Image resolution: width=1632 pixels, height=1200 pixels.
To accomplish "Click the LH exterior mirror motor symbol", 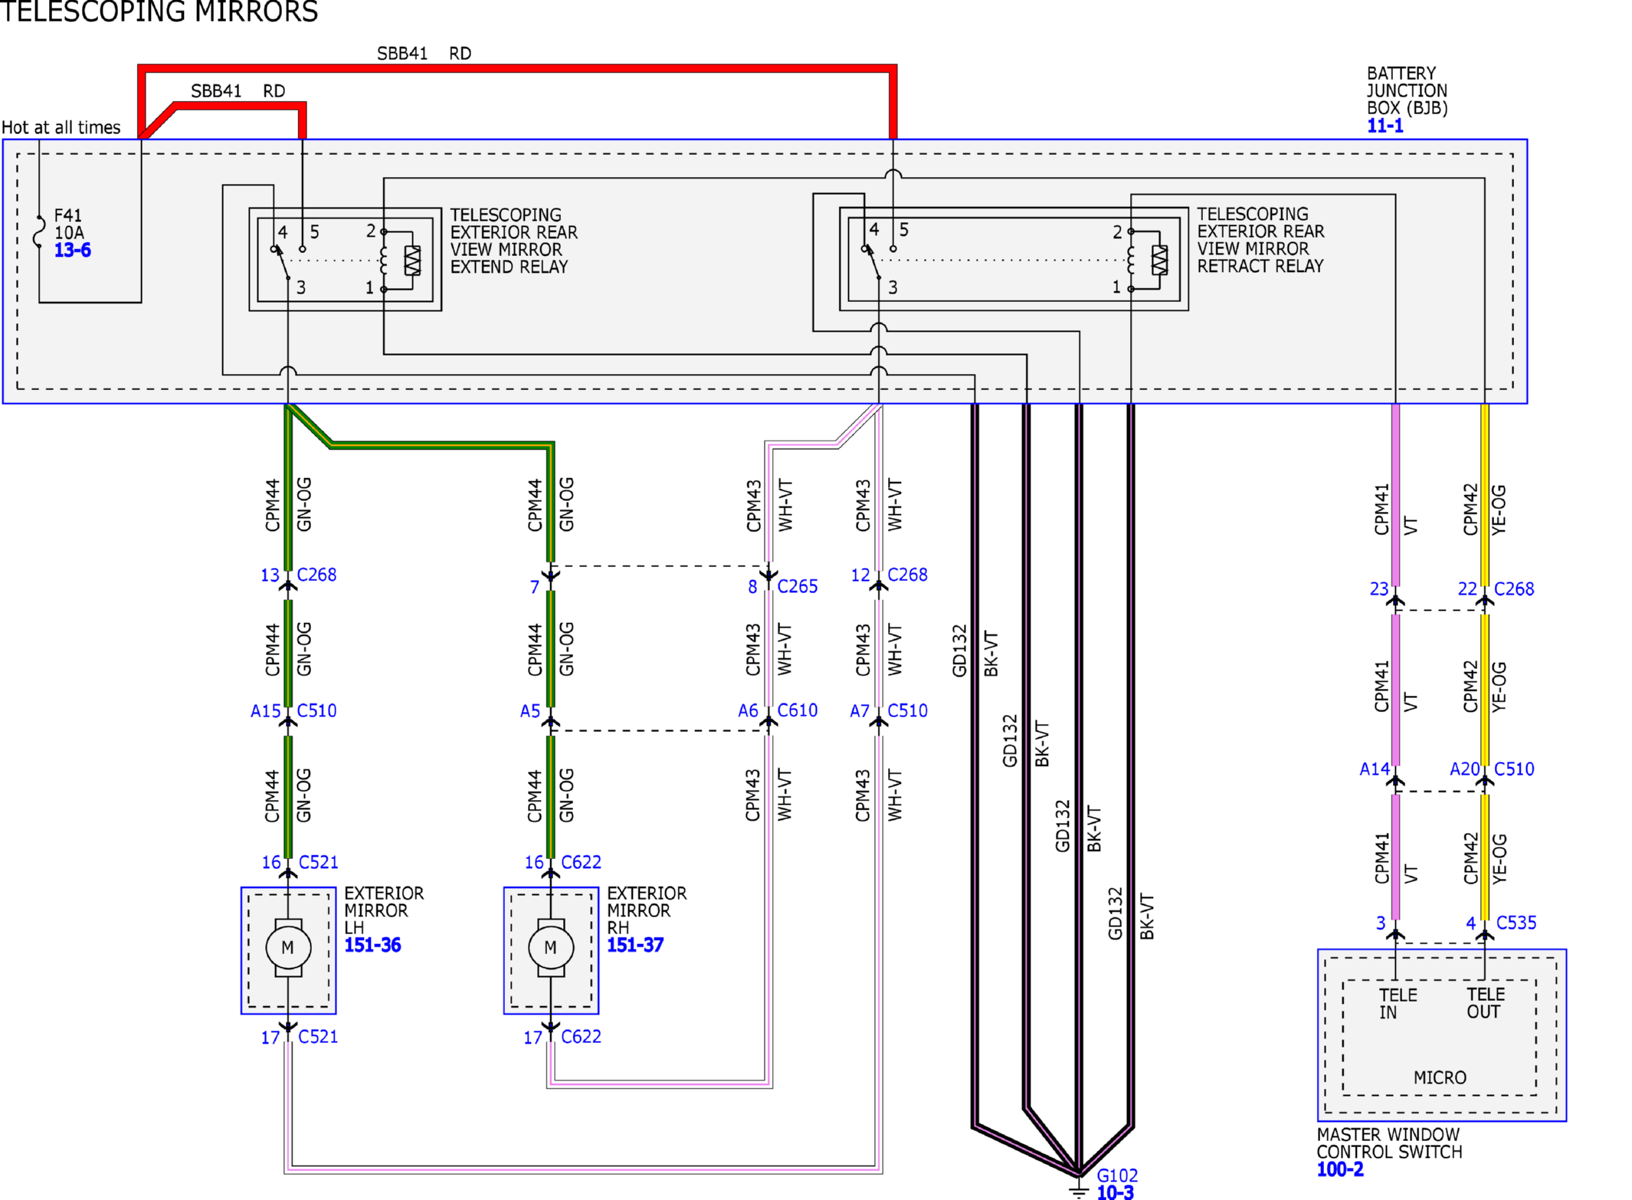I will click(x=288, y=948).
